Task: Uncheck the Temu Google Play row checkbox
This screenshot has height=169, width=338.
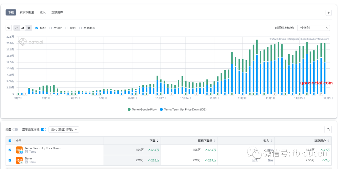Action: click(10, 160)
